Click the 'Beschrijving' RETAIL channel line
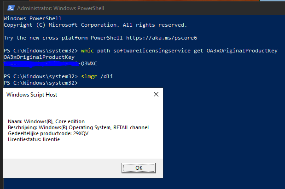 (x=78, y=127)
